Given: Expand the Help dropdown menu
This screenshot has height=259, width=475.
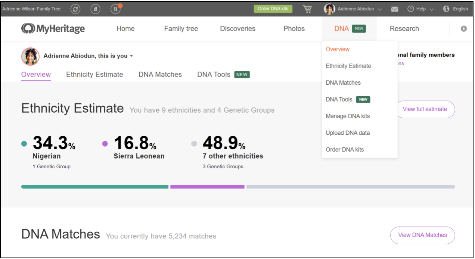Looking at the screenshot, I should pos(420,9).
